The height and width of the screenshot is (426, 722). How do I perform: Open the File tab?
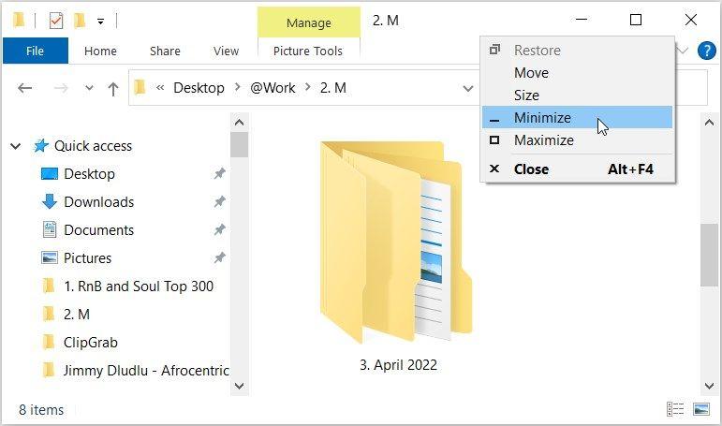click(35, 51)
